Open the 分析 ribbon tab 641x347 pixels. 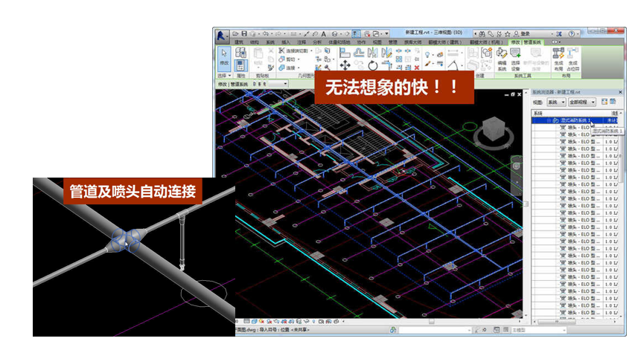tap(317, 42)
